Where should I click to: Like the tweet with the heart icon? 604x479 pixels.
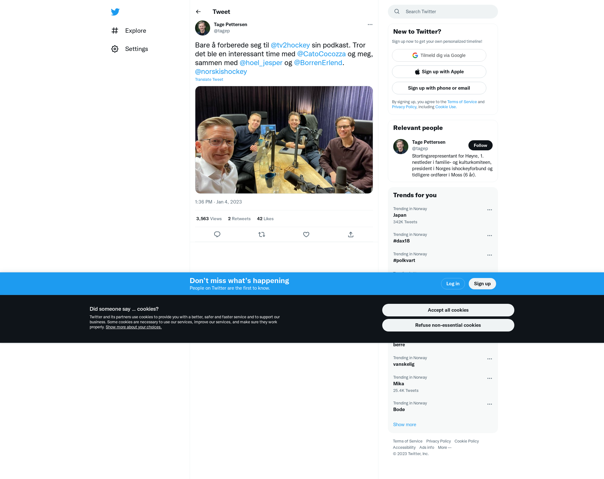coord(306,234)
